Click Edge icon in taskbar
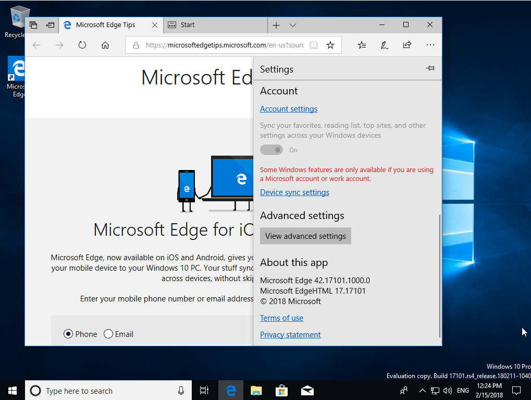 (231, 391)
